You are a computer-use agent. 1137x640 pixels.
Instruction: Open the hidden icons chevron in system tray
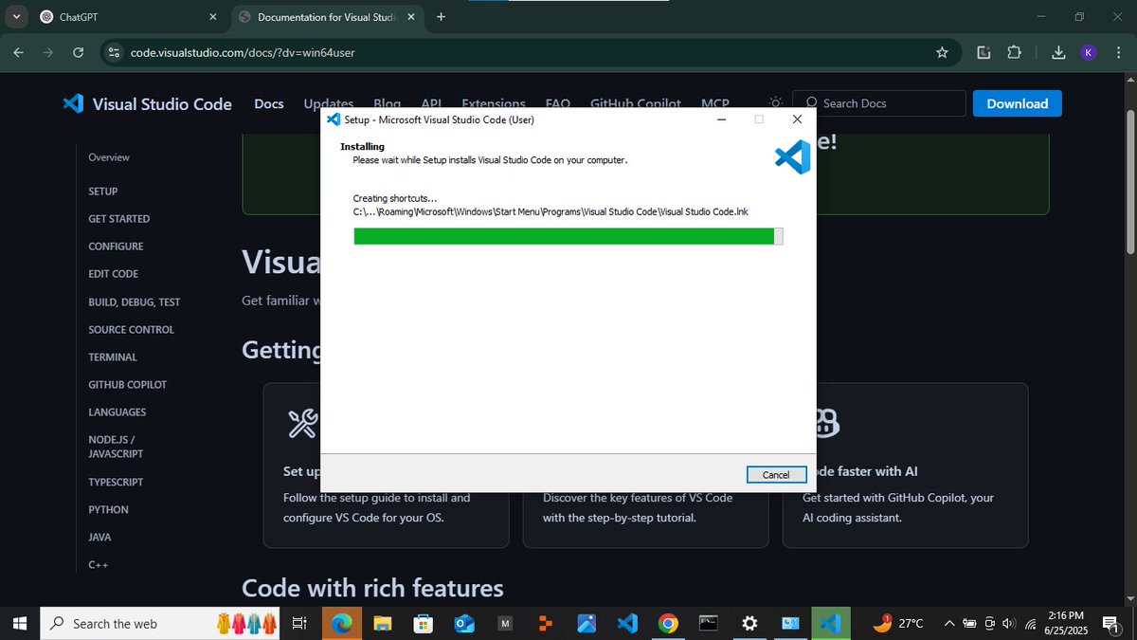948,623
